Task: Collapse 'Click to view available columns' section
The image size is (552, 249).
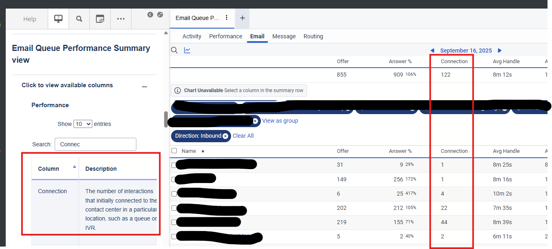Action: [x=144, y=86]
